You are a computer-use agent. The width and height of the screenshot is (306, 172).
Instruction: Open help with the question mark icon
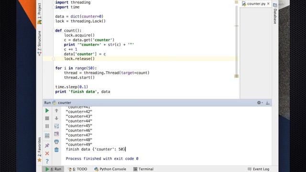click(47, 161)
